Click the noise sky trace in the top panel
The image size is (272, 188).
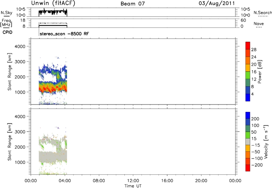pos(53,12)
